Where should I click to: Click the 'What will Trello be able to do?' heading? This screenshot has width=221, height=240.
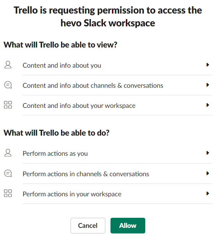[56, 133]
